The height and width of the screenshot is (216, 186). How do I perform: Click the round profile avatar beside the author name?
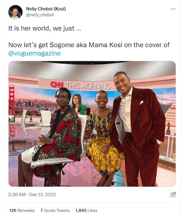(15, 12)
